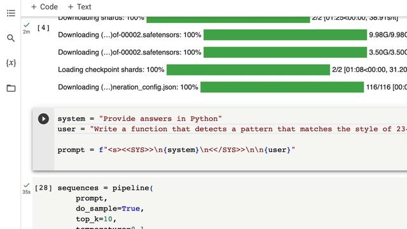Click the cell [28] execution count
Screen dimensions: 407x229
(x=43, y=188)
